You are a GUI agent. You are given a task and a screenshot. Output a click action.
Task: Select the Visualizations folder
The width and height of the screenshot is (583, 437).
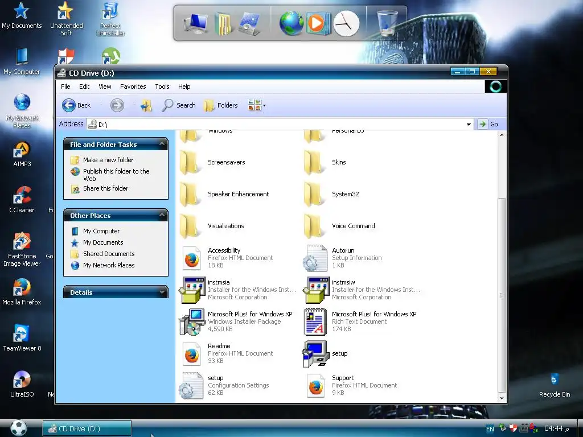pos(212,226)
